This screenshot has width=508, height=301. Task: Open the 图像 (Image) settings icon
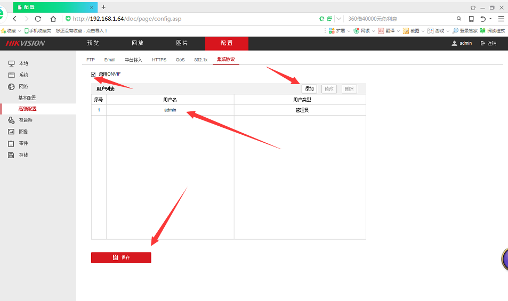pos(11,132)
